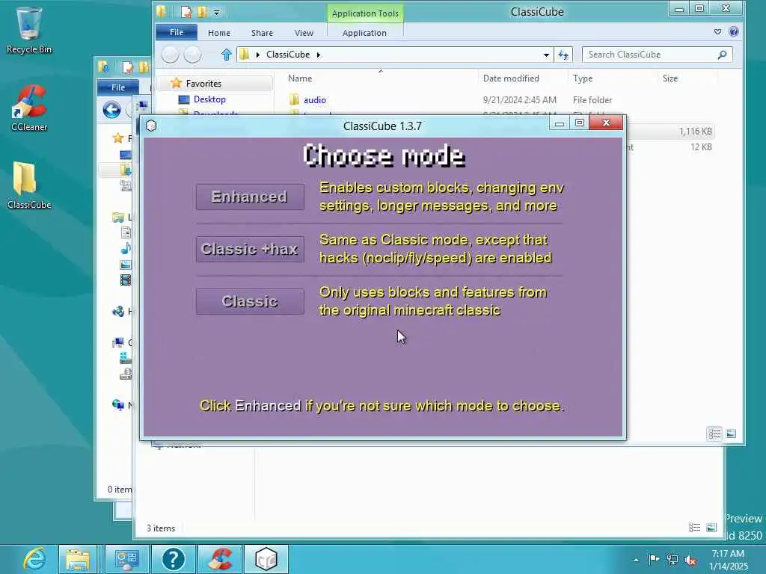Image resolution: width=766 pixels, height=574 pixels.
Task: Click the Properties quick access toolbar icon
Action: pyautogui.click(x=186, y=12)
